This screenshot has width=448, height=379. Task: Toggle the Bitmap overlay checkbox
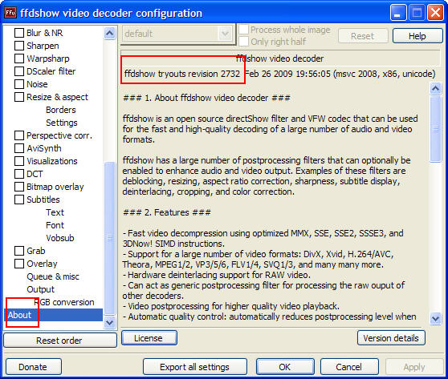(x=19, y=187)
